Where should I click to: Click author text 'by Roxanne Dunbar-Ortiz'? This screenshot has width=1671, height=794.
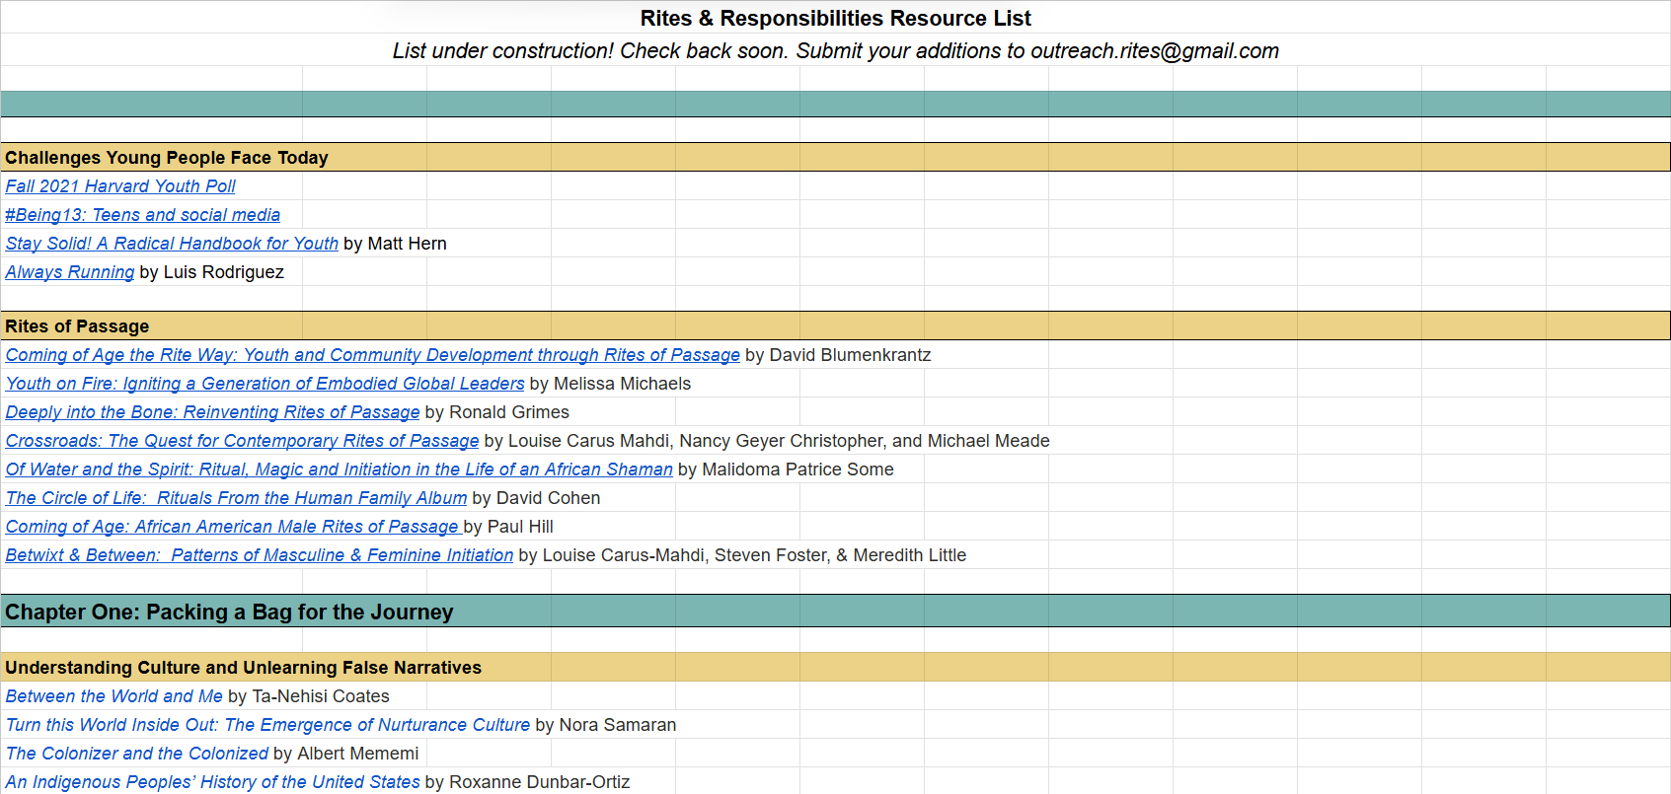pos(527,782)
